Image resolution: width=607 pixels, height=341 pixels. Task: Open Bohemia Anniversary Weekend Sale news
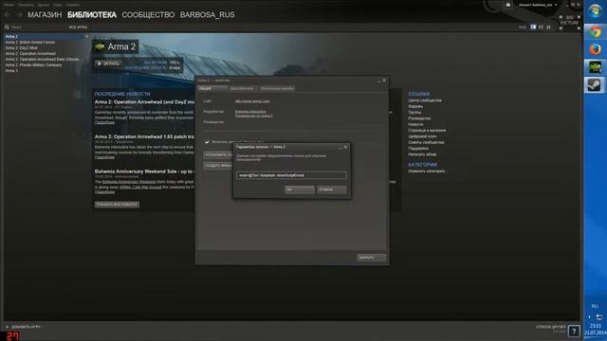143,171
